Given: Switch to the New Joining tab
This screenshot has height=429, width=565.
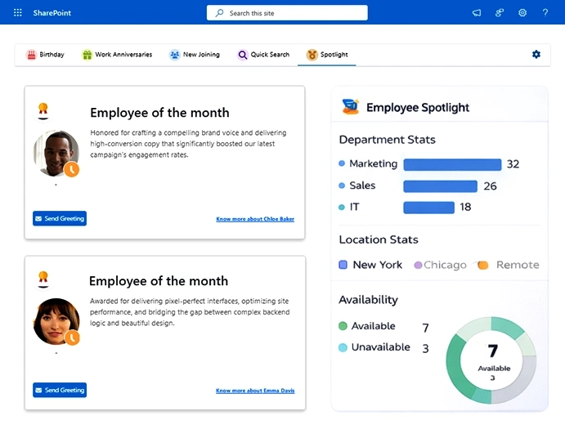Looking at the screenshot, I should (195, 55).
